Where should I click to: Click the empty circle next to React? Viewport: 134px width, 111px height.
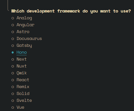tap(13, 80)
